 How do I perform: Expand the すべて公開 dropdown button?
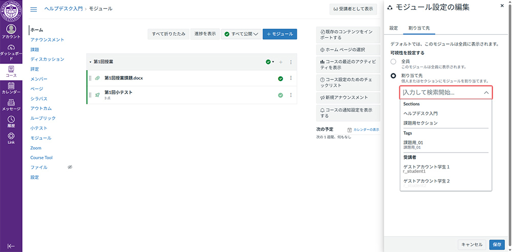(240, 34)
